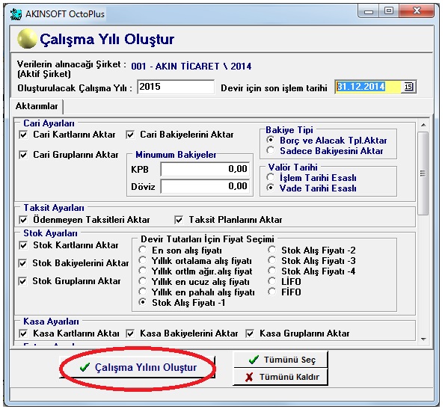Click the scroll-up arrow of Aktarımlar panel

[x=423, y=125]
